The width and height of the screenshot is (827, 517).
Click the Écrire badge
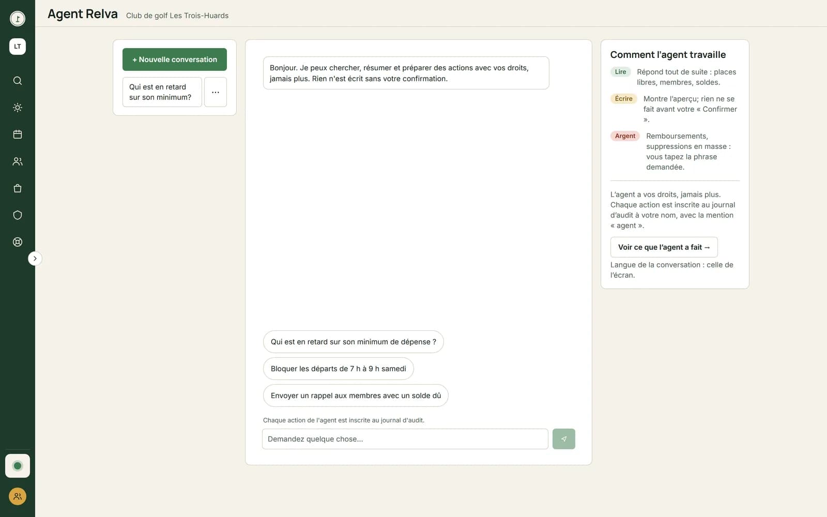tap(624, 99)
